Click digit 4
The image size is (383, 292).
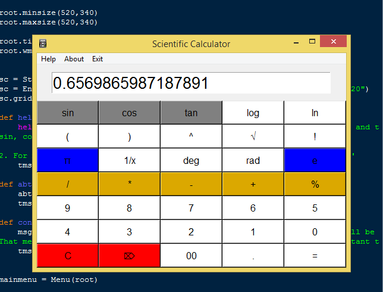coord(68,232)
